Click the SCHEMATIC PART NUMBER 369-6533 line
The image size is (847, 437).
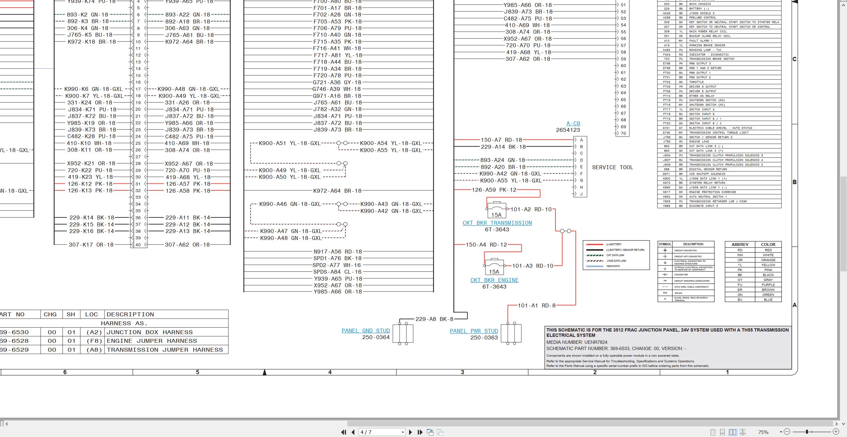tap(616, 348)
